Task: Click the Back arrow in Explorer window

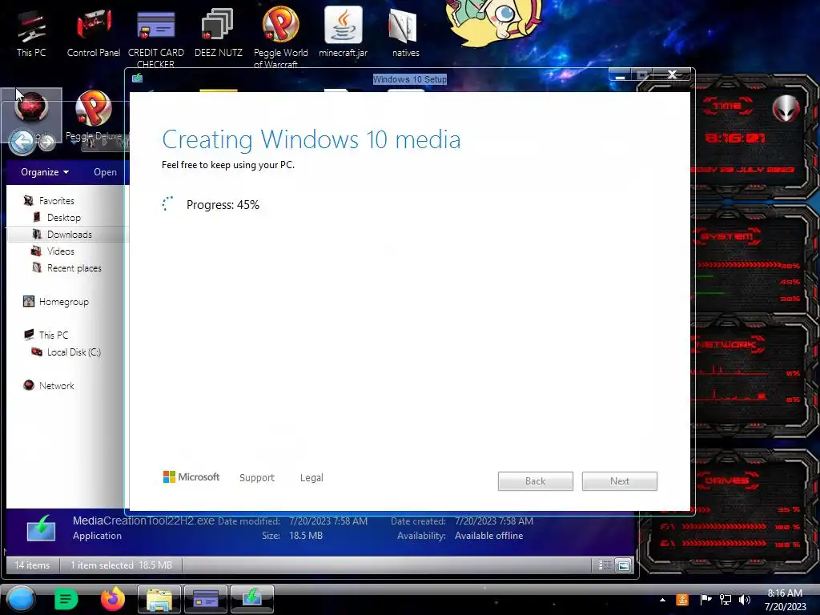Action: [x=22, y=141]
